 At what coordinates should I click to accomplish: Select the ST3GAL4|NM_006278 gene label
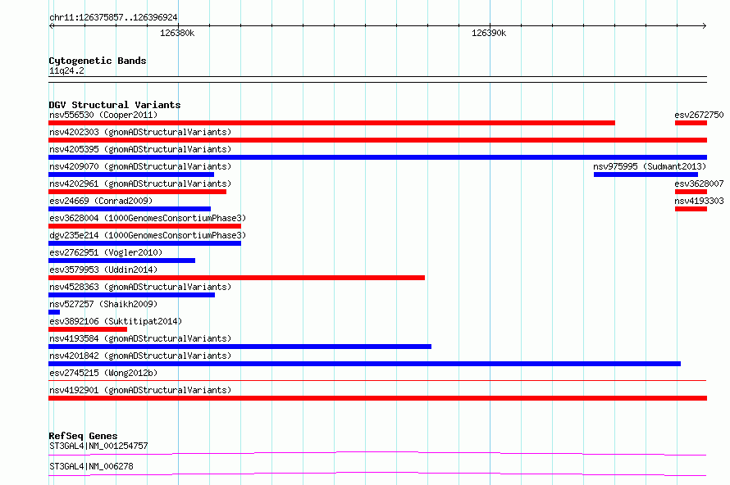91,466
